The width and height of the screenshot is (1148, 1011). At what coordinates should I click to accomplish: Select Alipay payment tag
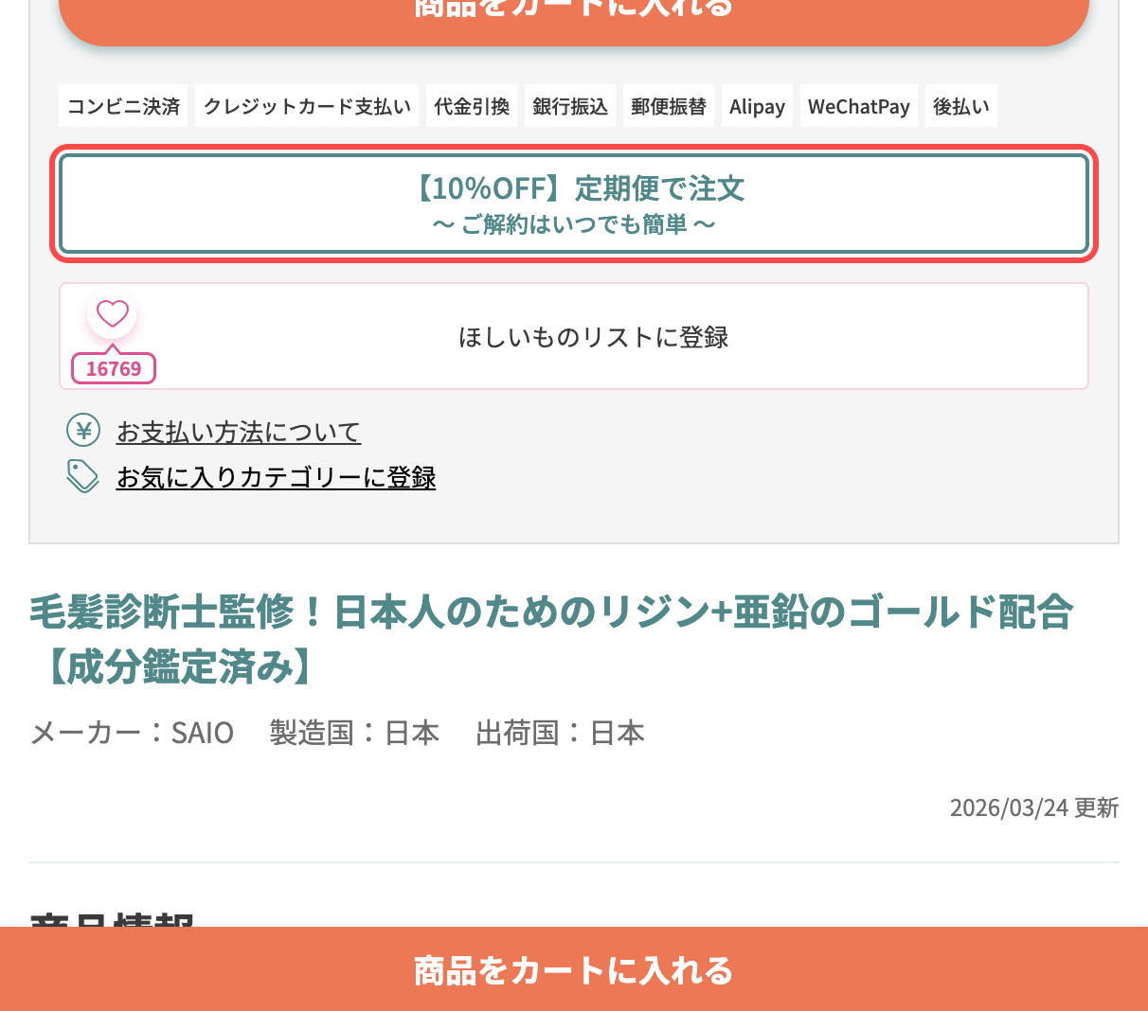(757, 106)
